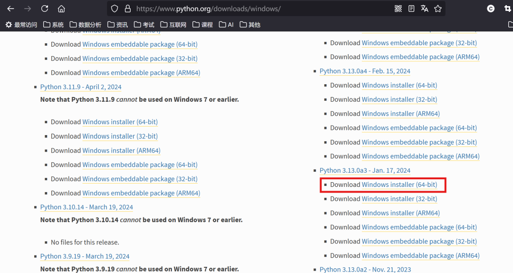Download Python 3.11.9 Windows installer (ARM64)
The width and height of the screenshot is (513, 273).
click(x=122, y=150)
